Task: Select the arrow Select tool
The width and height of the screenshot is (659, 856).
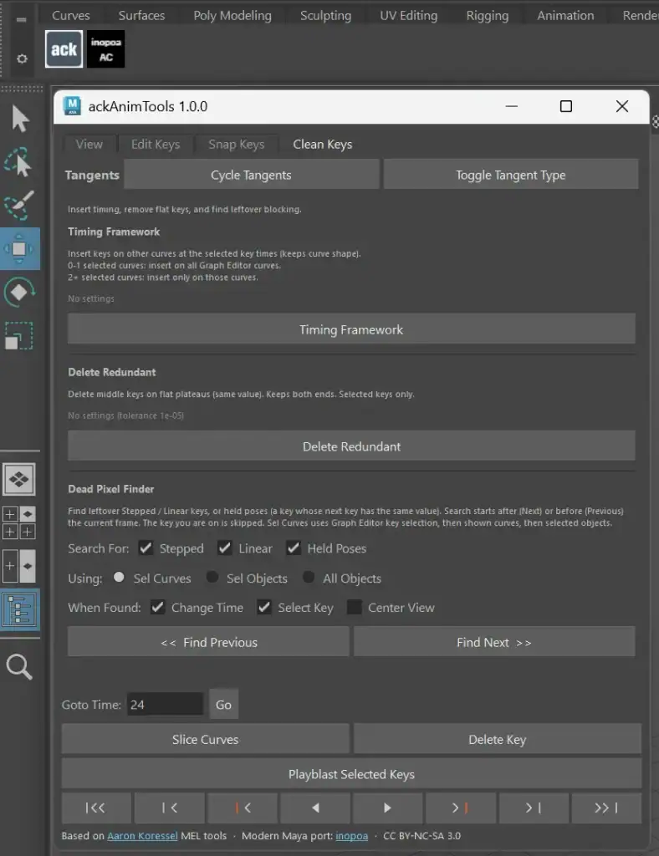Action: [x=20, y=119]
